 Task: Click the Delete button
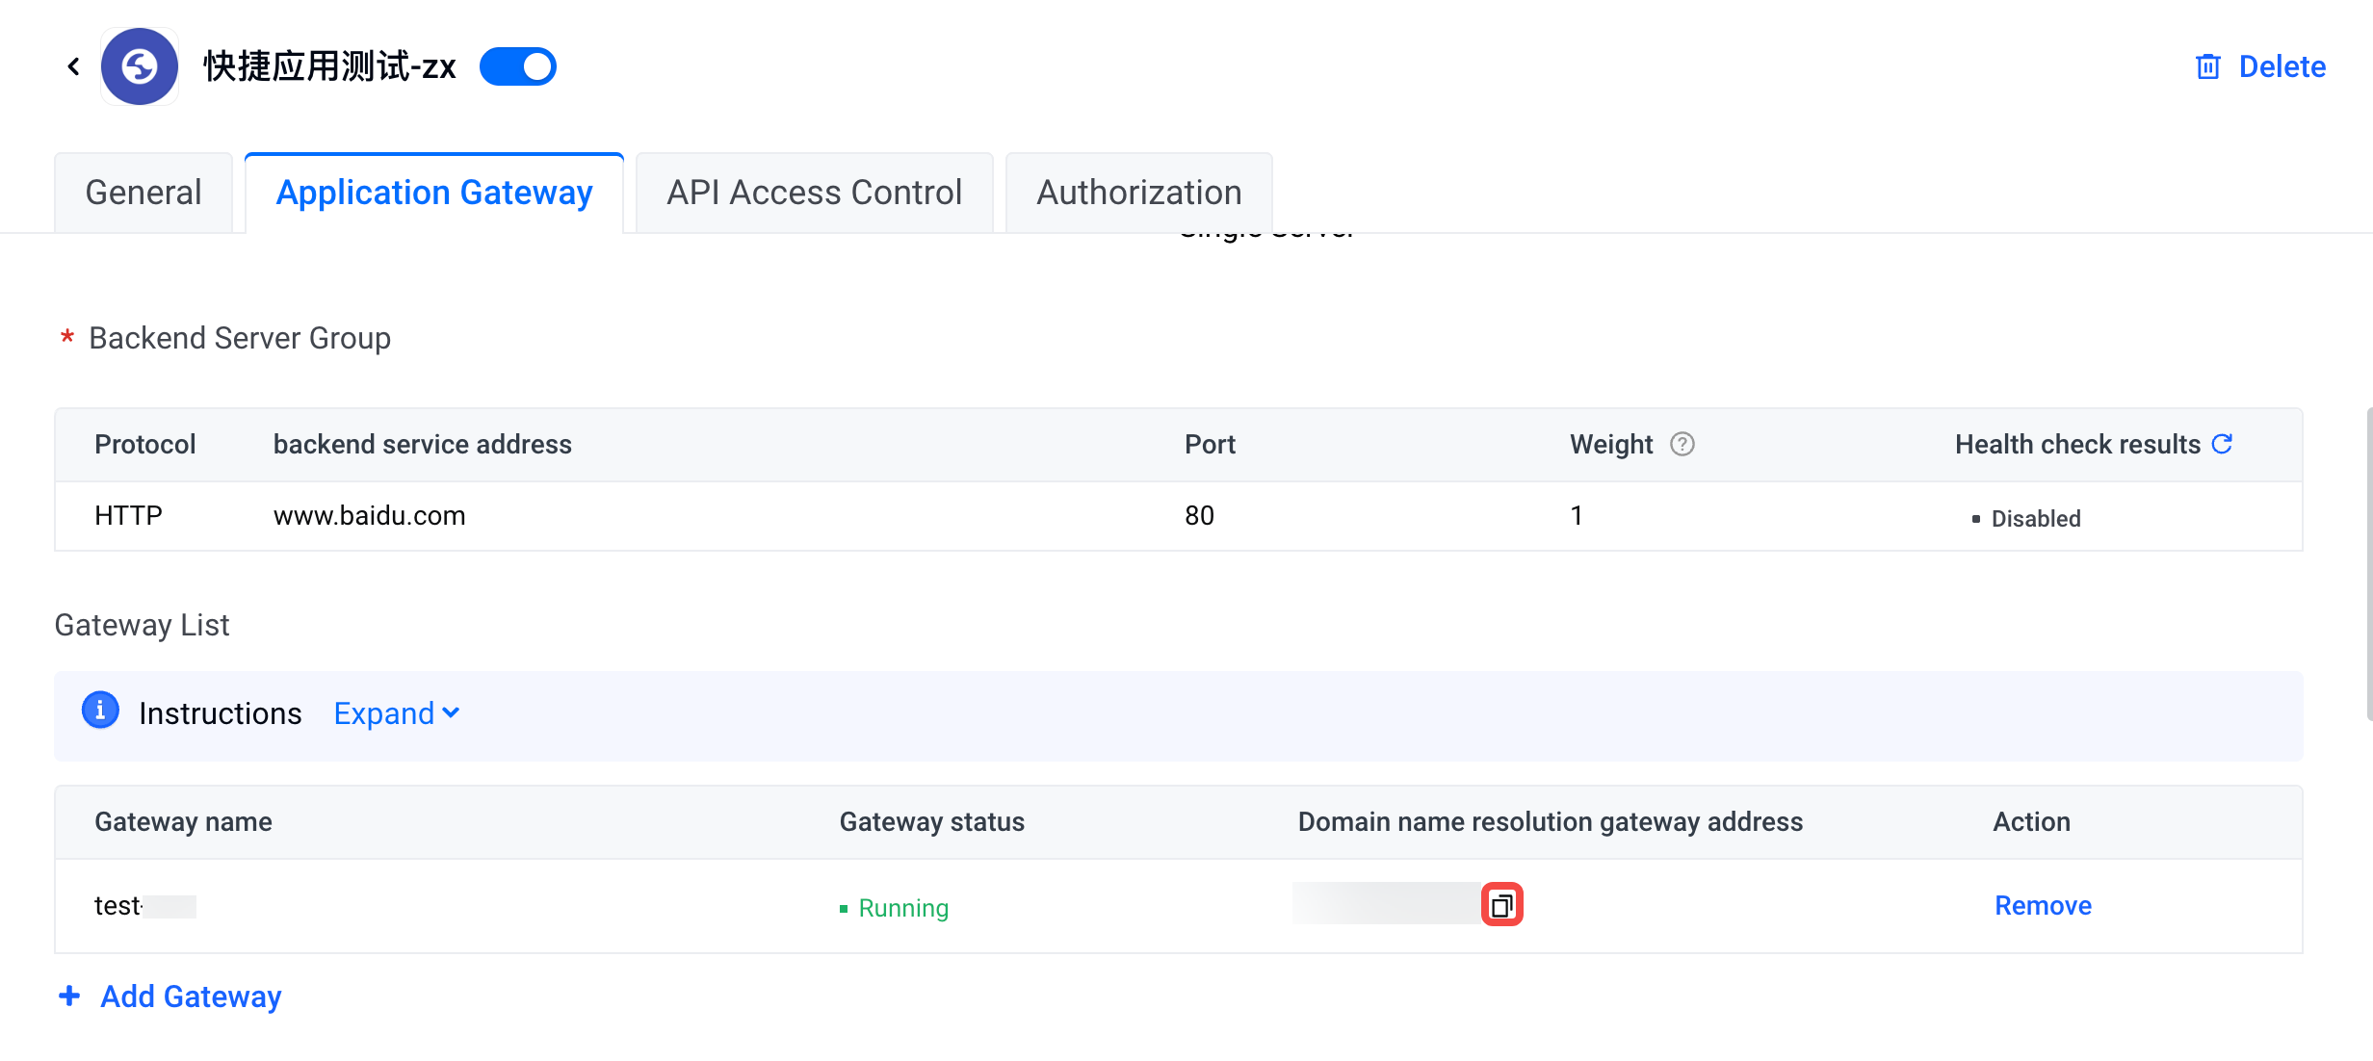click(x=2260, y=66)
